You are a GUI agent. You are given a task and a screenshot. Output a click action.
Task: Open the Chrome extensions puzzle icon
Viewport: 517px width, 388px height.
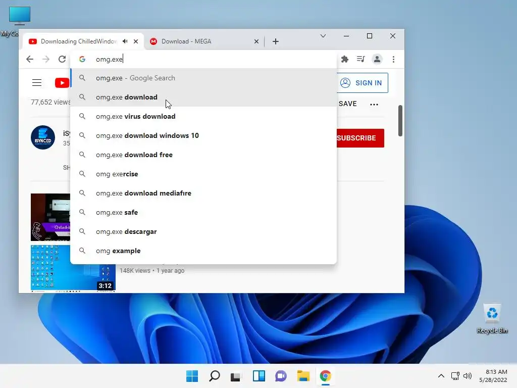(344, 59)
